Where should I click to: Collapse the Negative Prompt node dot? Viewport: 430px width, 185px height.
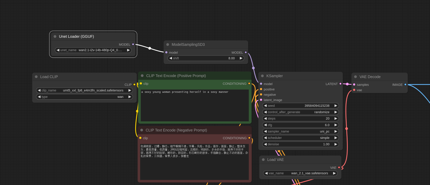142,130
